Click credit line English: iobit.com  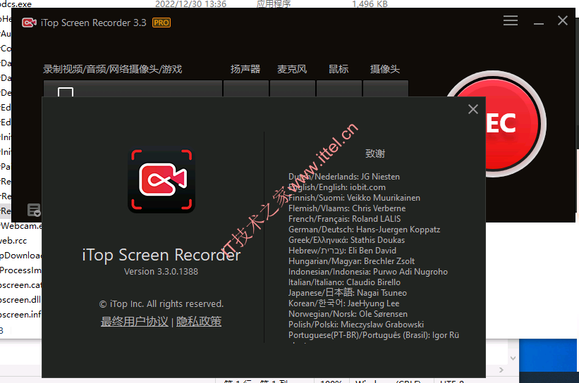pos(337,188)
